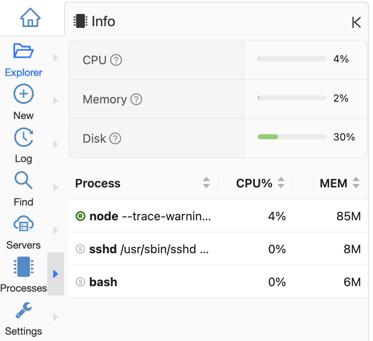Image resolution: width=373 pixels, height=341 pixels.
Task: Click the Disk help question mark
Action: (x=115, y=138)
